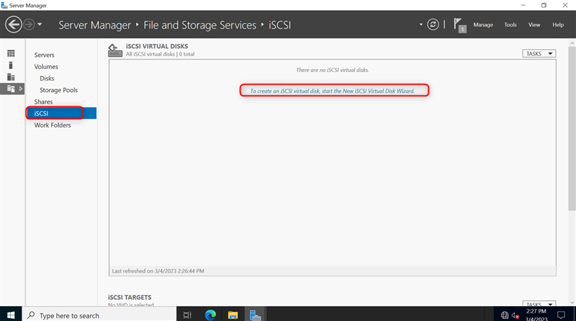Open the iSCSI Virtual Disks TASKS dropdown
The height and width of the screenshot is (321, 576).
tap(539, 53)
